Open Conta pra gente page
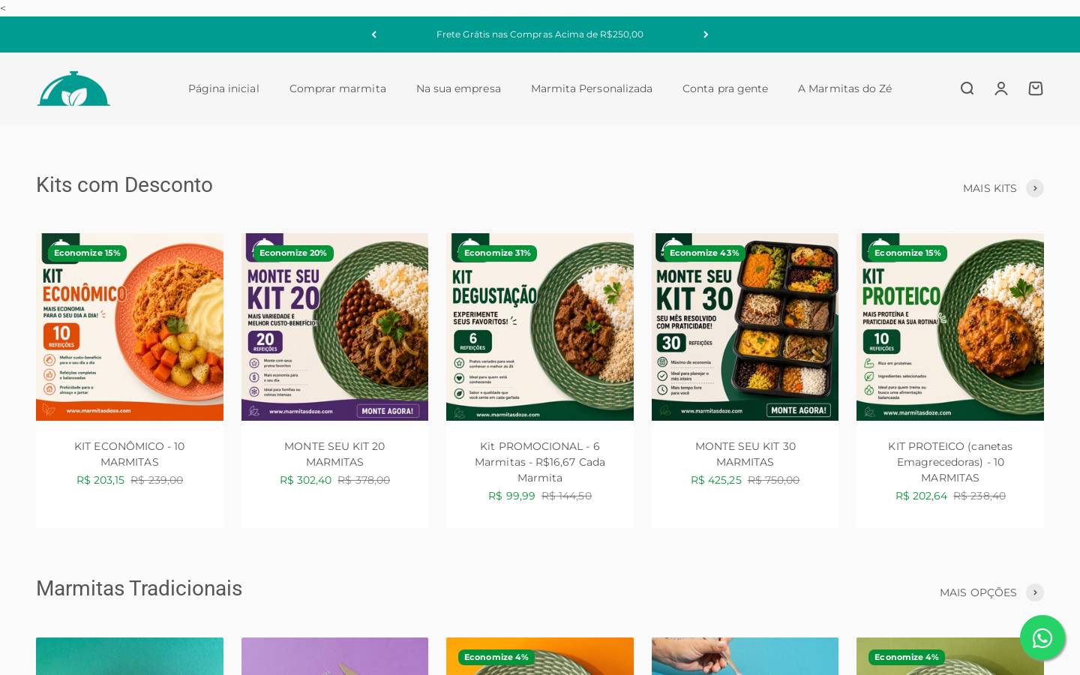This screenshot has height=675, width=1080. (725, 88)
